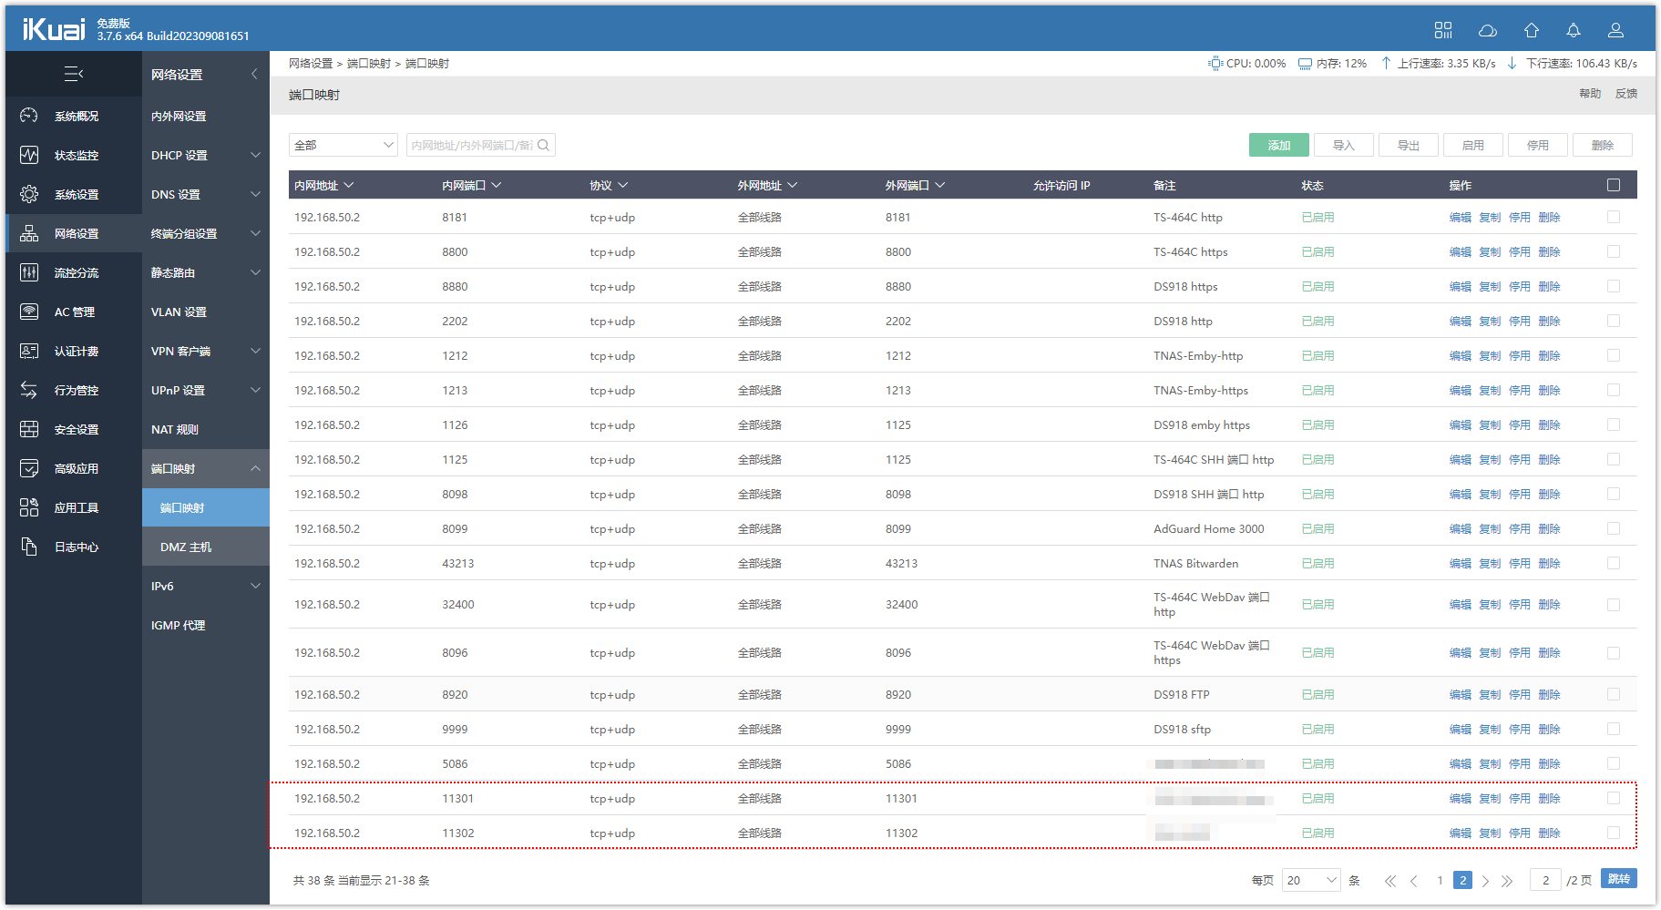
Task: Click the 应用工具 icon
Action: (x=29, y=507)
